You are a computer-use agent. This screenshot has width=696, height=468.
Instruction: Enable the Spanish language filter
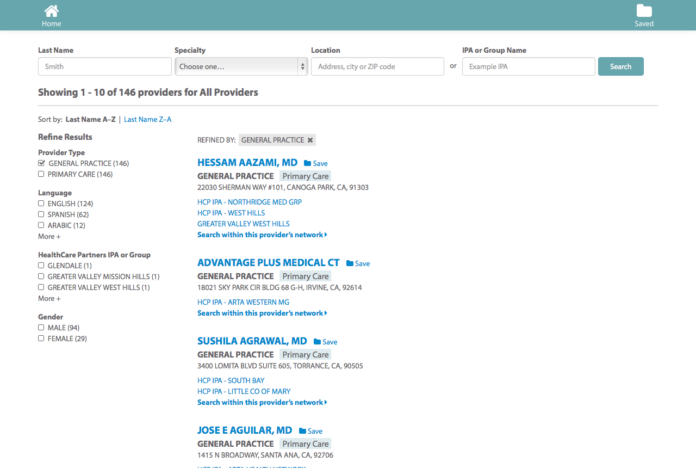coord(41,214)
